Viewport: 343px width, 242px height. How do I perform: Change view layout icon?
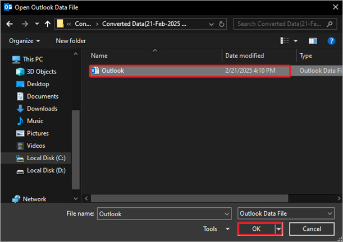pyautogui.click(x=283, y=41)
